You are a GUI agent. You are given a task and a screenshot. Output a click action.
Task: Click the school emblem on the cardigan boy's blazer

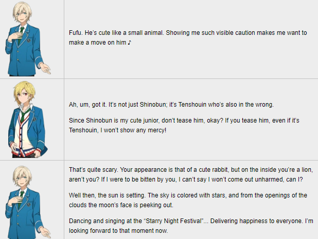34,118
